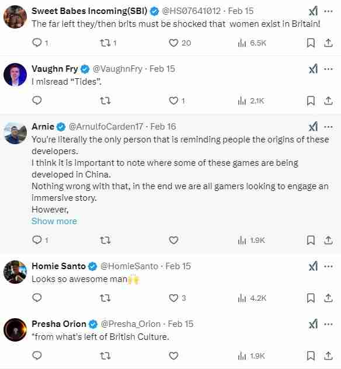Open more options menu on Presha Orion's tweet
This screenshot has width=341, height=369.
click(328, 324)
